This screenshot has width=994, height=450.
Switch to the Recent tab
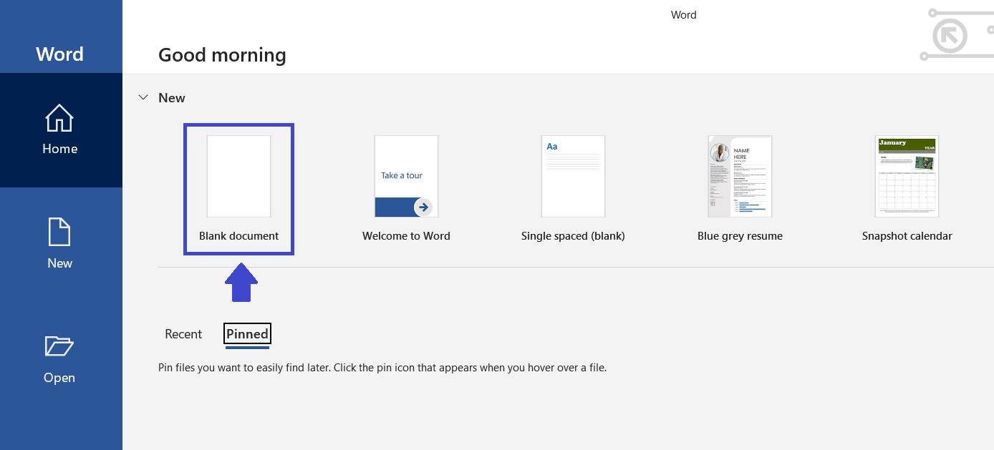(x=183, y=333)
